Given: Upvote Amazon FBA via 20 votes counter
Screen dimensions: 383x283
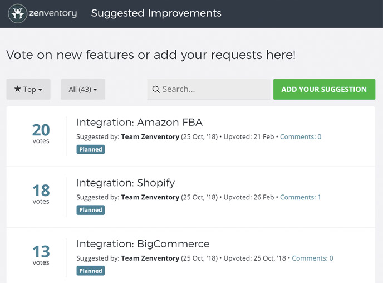Looking at the screenshot, I should [41, 133].
